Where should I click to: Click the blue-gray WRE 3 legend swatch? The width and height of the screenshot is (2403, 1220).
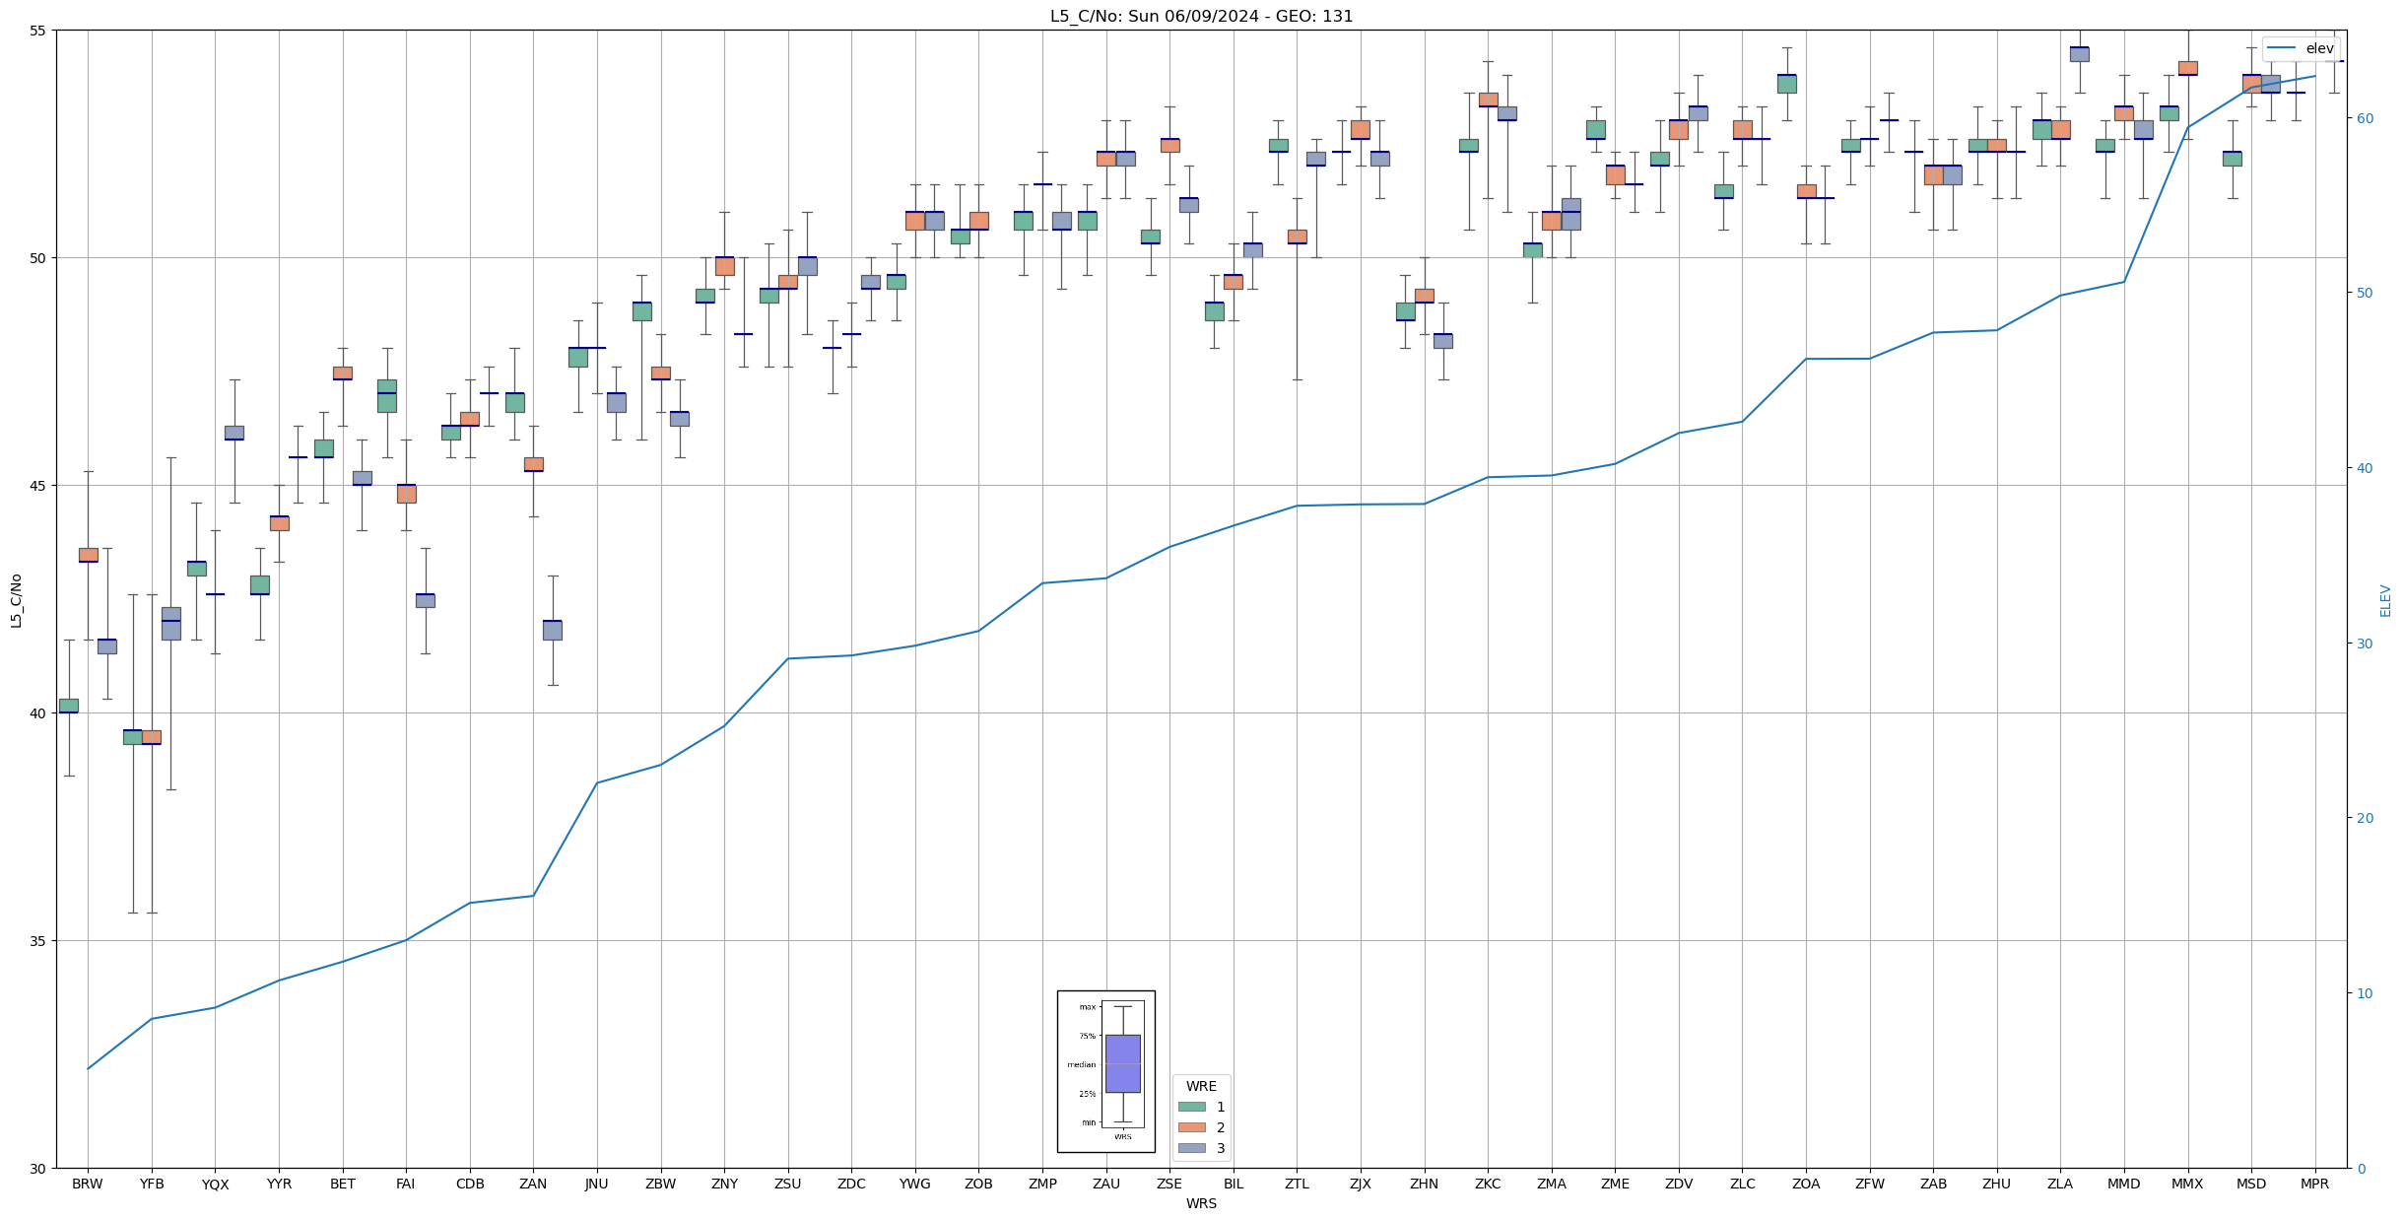pyautogui.click(x=1191, y=1148)
